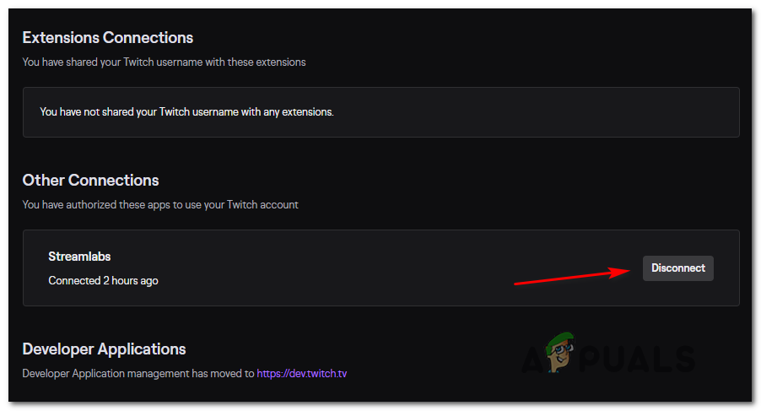Click the Disconnect button for Streamlabs
761x411 pixels.
point(677,268)
